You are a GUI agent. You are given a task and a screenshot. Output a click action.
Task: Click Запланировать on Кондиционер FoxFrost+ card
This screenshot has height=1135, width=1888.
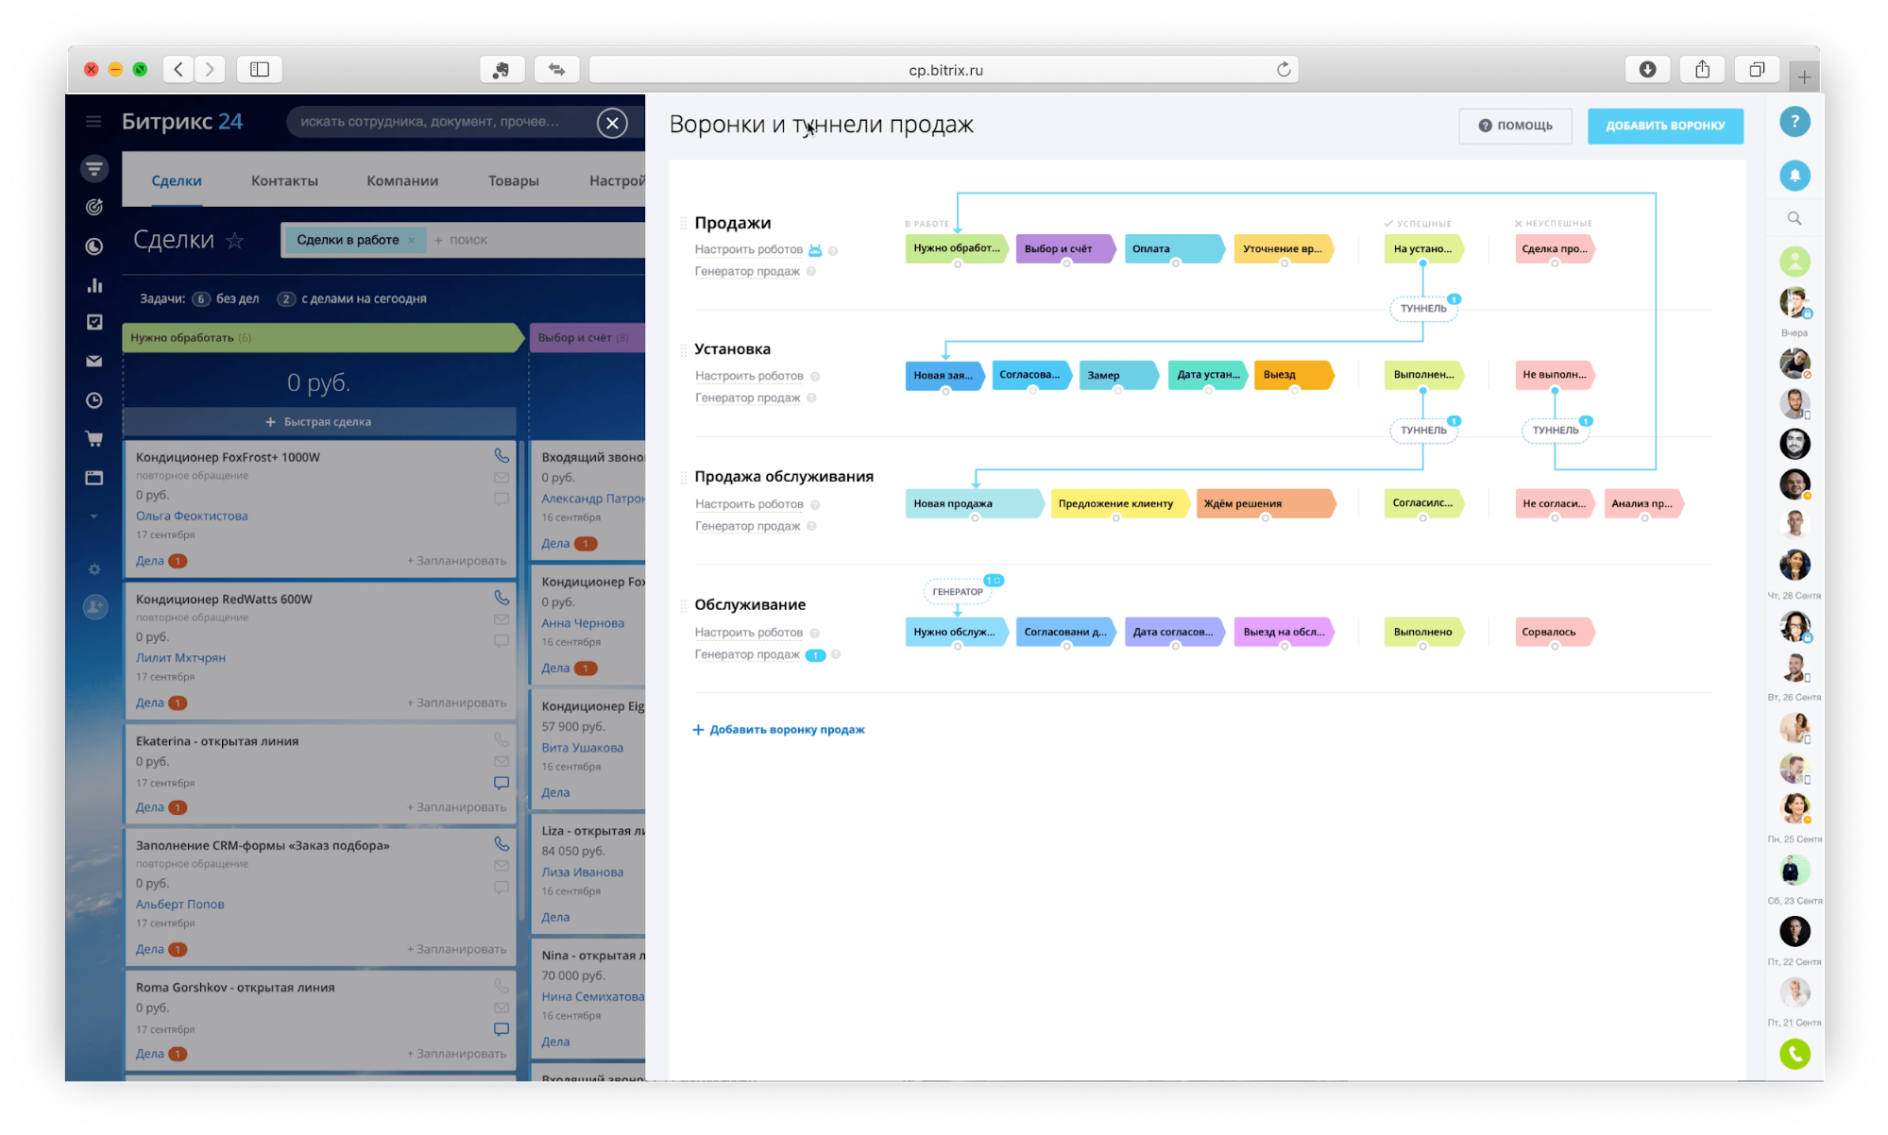pyautogui.click(x=457, y=561)
